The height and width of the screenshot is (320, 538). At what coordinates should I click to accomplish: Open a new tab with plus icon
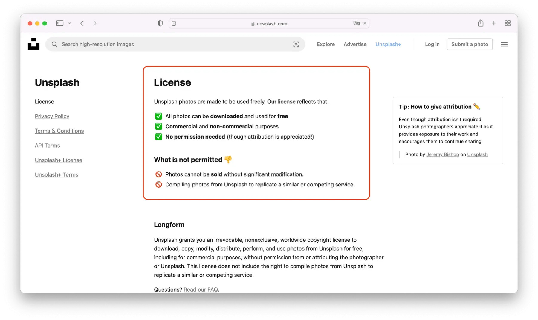(494, 23)
